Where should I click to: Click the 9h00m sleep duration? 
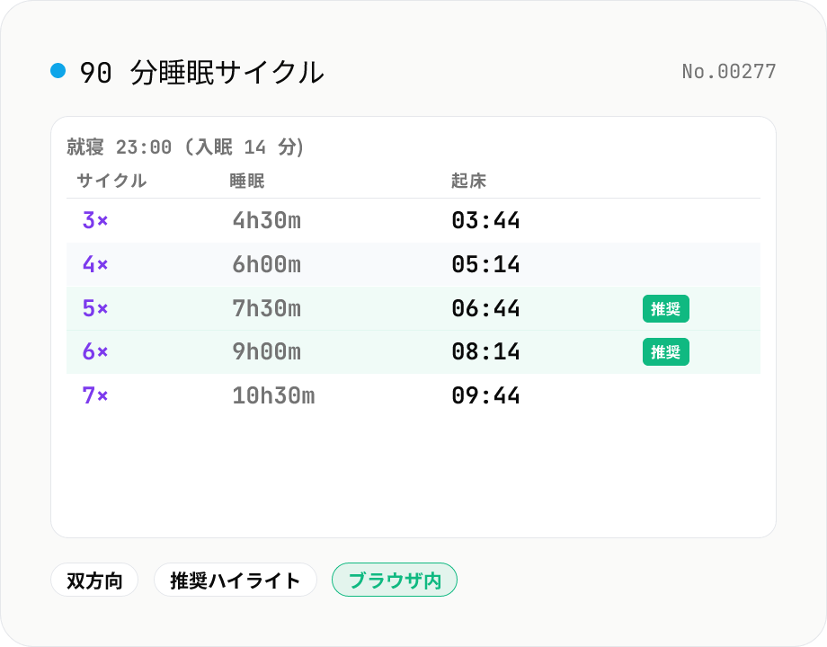tap(267, 351)
